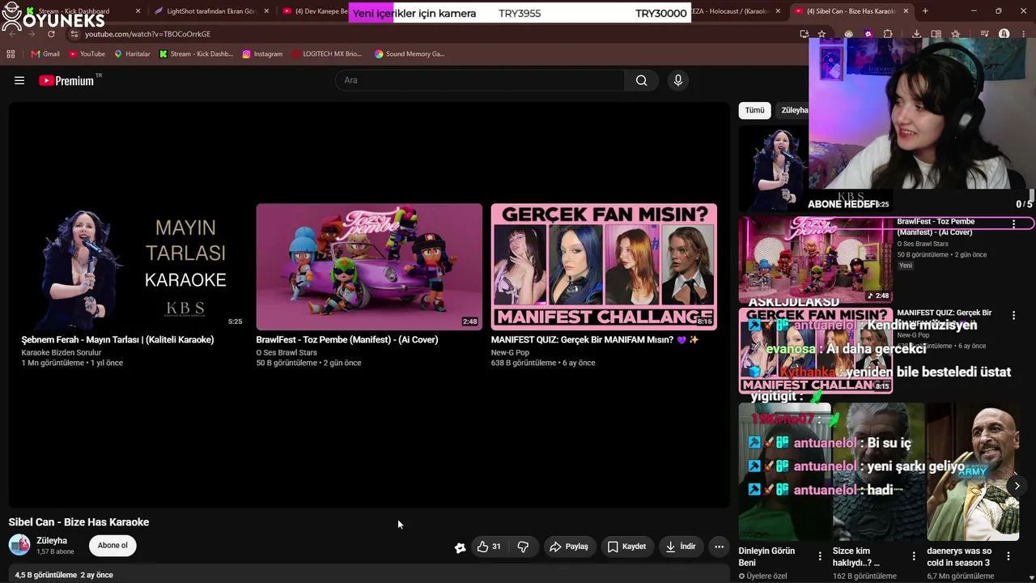Open the Mayın Tarlası Karaoke endscreen video
Image resolution: width=1036 pixels, height=583 pixels.
pyautogui.click(x=134, y=266)
